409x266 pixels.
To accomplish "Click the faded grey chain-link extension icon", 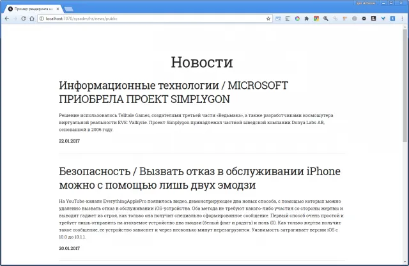I will point(336,19).
